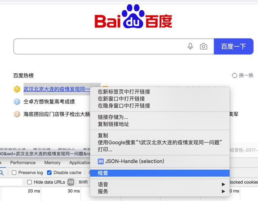Screen dimensions: 258x201
Task: Click the microphone voice search icon
Action: click(190, 46)
